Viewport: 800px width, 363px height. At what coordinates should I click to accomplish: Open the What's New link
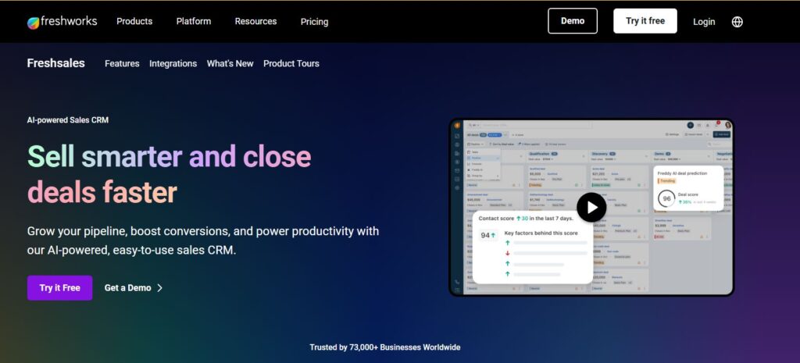tap(230, 64)
